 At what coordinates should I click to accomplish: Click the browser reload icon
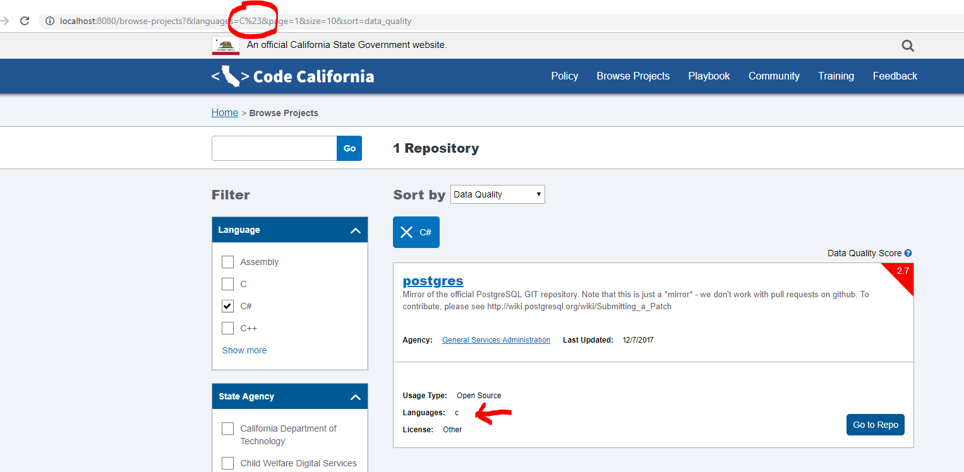25,21
